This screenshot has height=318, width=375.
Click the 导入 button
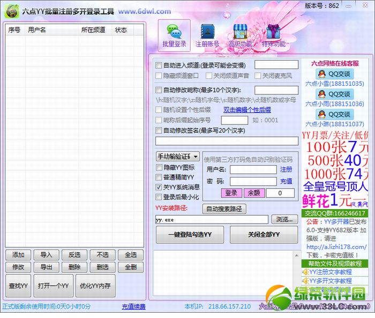47,255
